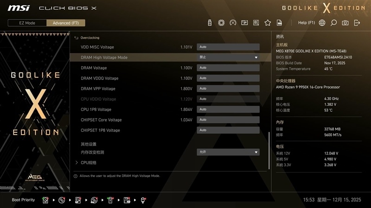The height and width of the screenshot is (208, 371).
Task: Change language with the globe icon
Action: point(322,23)
